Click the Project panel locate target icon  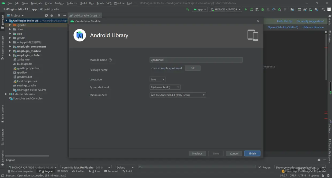(x=46, y=16)
